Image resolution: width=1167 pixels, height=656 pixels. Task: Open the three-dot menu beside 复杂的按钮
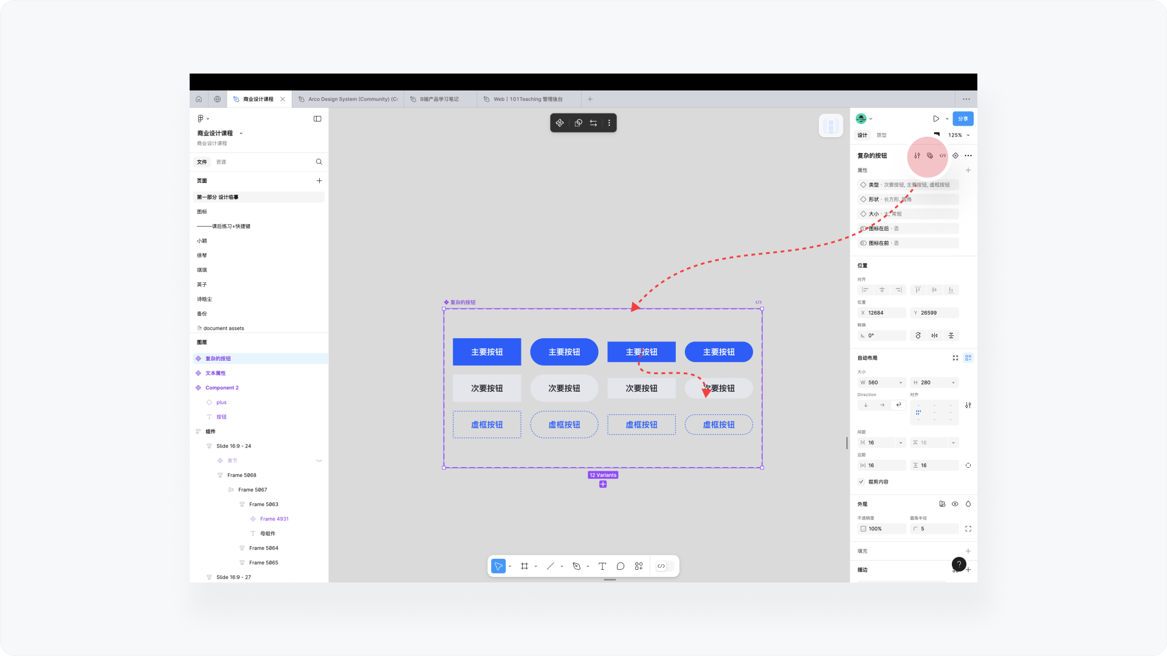click(x=968, y=155)
